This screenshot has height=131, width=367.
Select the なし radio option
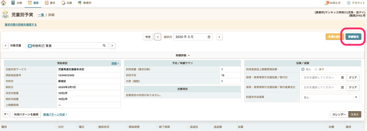(x=303, y=69)
